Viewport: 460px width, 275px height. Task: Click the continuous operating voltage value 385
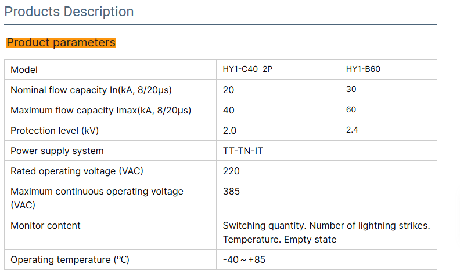point(231,192)
